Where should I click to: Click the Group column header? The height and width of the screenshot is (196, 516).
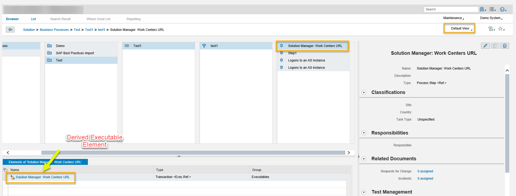point(298,170)
